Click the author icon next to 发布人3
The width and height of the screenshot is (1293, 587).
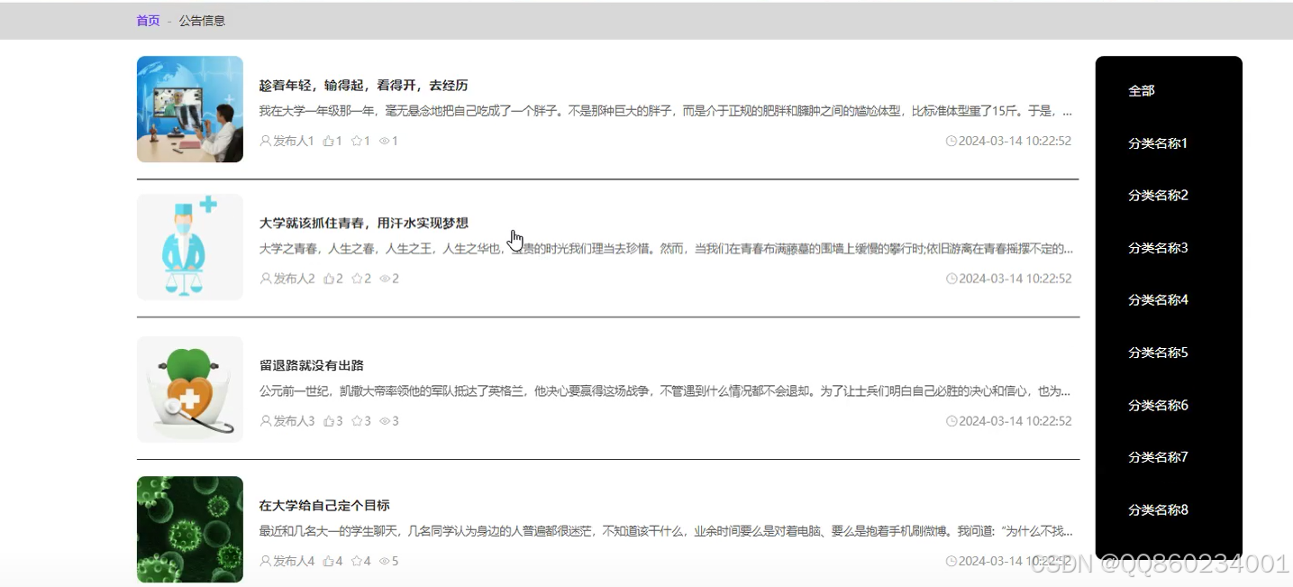pyautogui.click(x=264, y=420)
